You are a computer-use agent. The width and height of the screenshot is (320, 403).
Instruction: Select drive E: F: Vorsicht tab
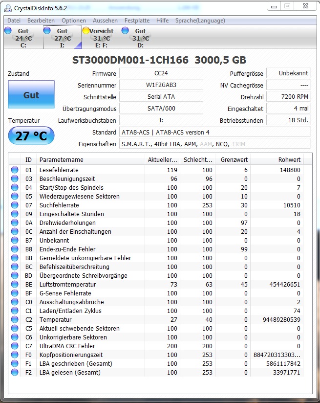101,38
